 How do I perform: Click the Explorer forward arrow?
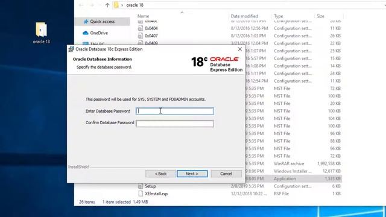pos(92,5)
